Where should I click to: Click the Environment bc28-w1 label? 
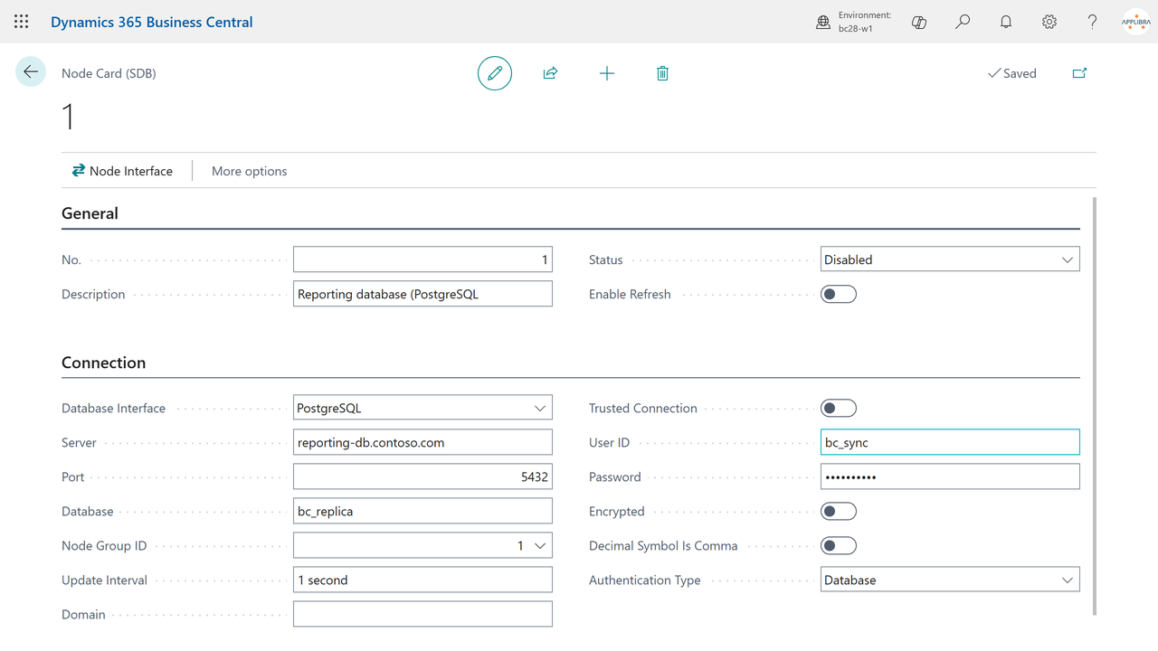point(865,22)
